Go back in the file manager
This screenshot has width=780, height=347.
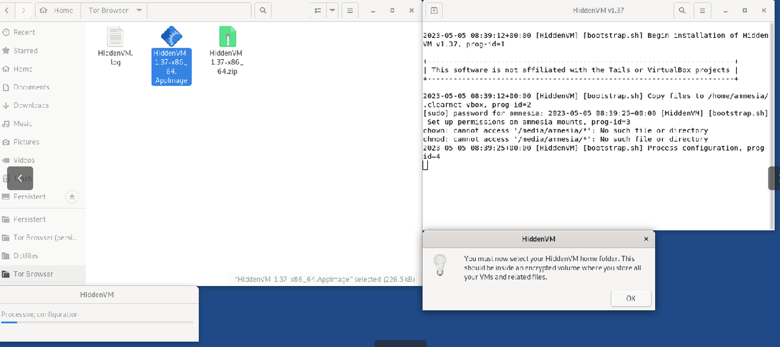pyautogui.click(x=5, y=10)
